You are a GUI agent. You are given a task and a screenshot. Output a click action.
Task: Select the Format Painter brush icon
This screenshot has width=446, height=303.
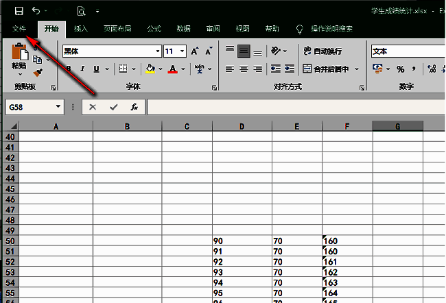point(38,73)
